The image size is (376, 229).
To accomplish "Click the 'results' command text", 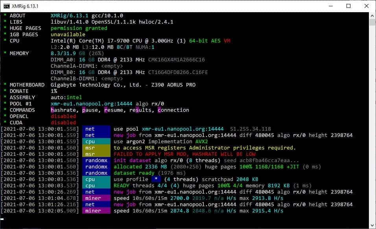I will 140,110.
